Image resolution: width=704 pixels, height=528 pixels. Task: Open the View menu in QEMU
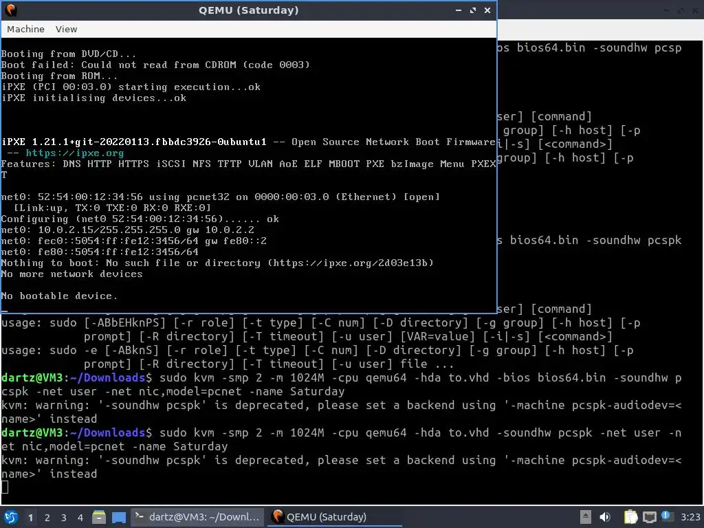[67, 29]
